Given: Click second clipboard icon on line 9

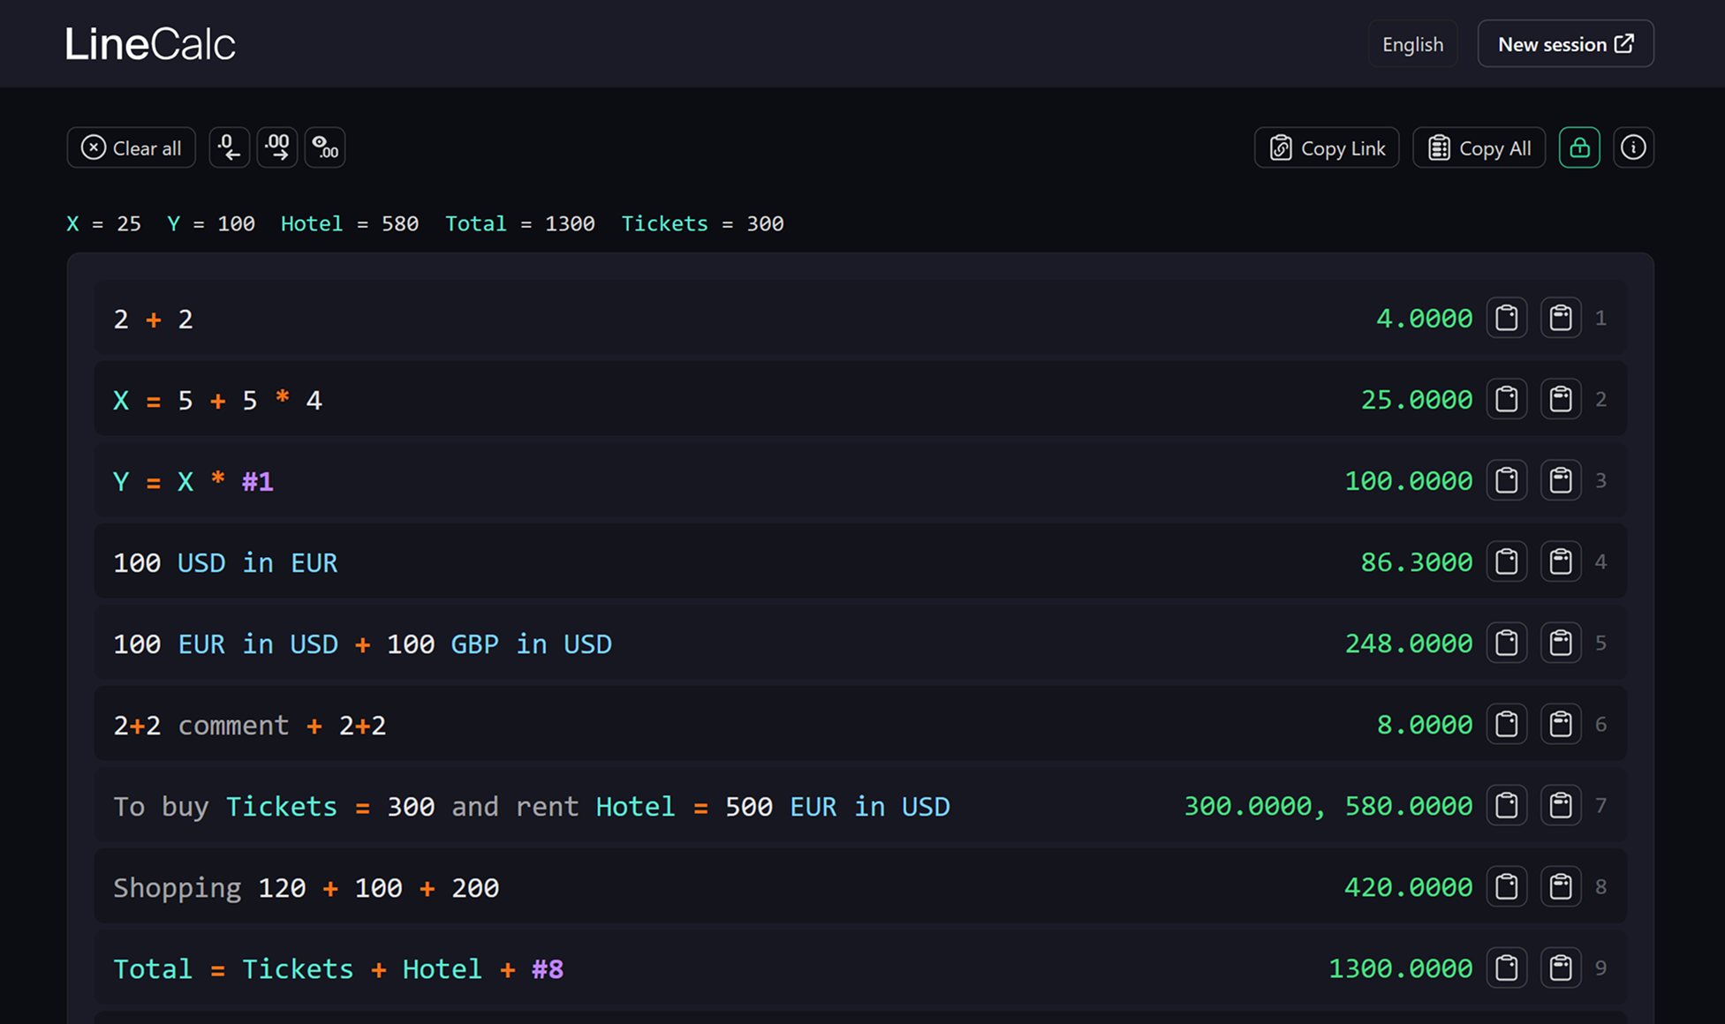Looking at the screenshot, I should click(x=1561, y=968).
